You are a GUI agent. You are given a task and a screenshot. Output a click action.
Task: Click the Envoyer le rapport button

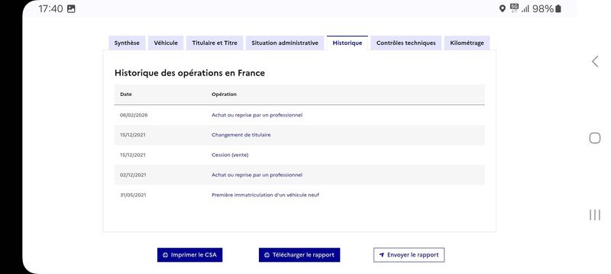(x=409, y=255)
